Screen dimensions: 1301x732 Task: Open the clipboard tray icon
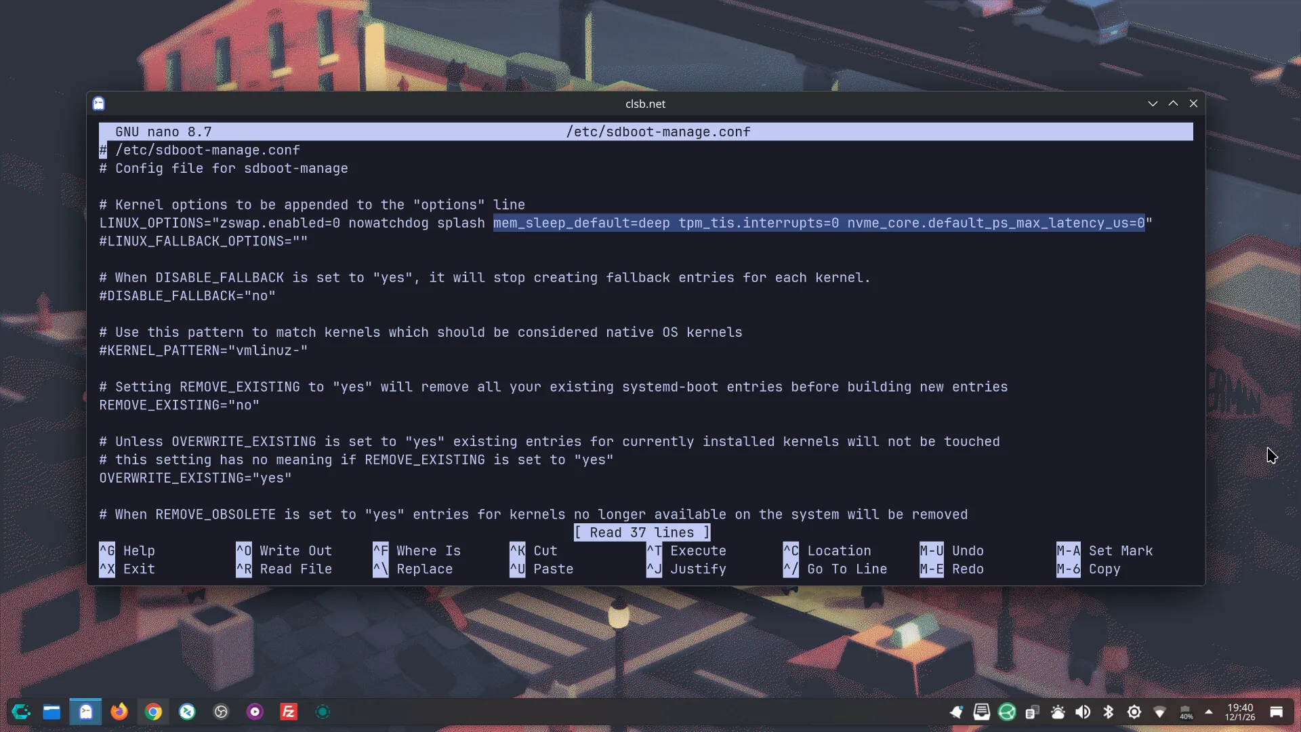(1032, 712)
